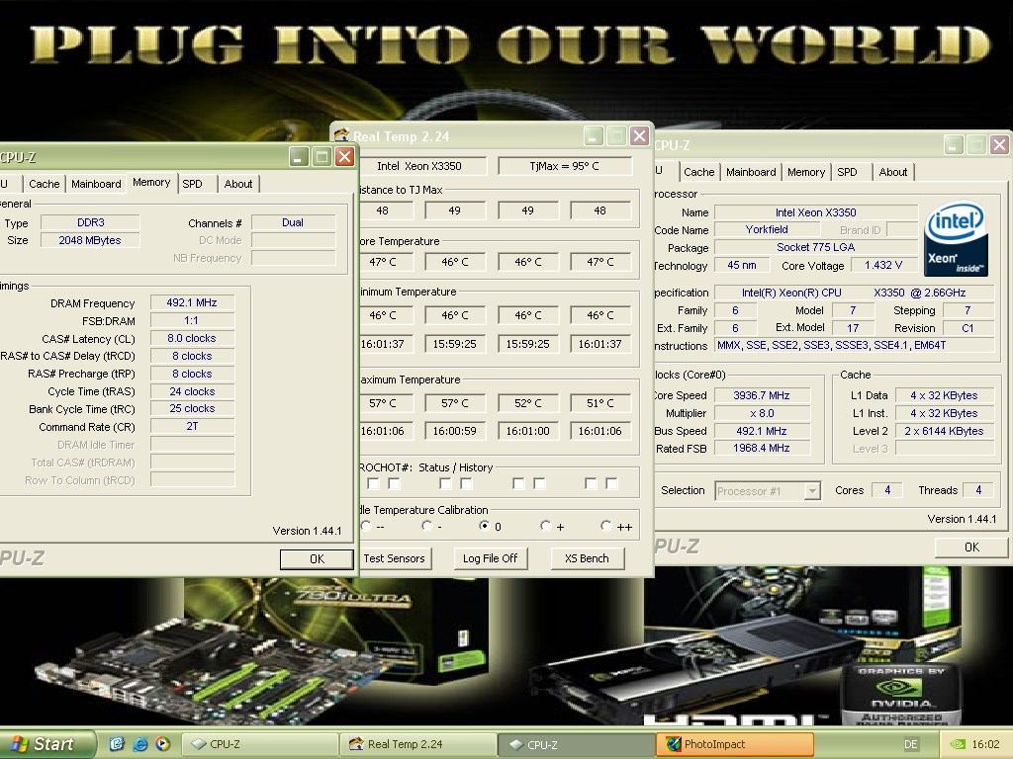1013x759 pixels.
Task: Select idle calibration radio button '0'
Action: pos(484,526)
